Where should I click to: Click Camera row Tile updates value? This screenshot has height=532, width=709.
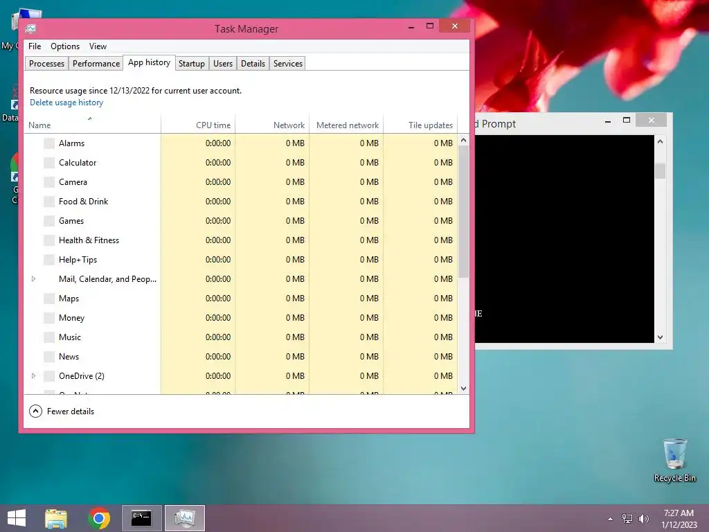(x=443, y=182)
